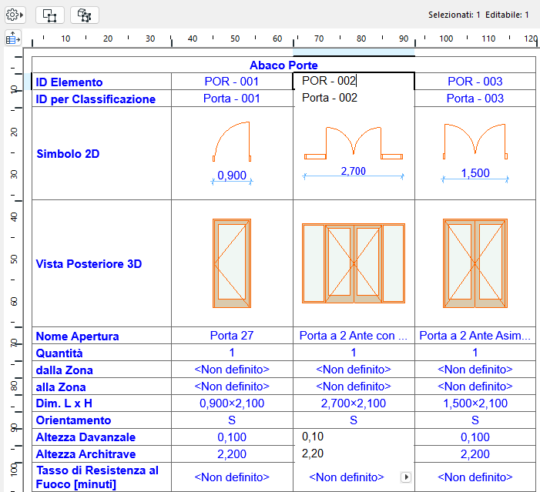Open fire resistance rating dropdown arrow for POR - 002
The image size is (540, 492).
coord(405,477)
